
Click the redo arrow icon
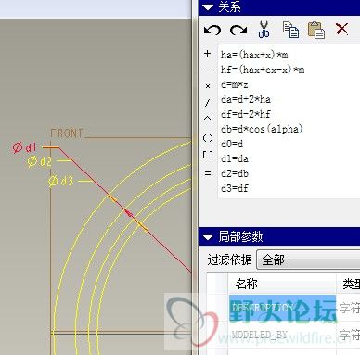238,30
